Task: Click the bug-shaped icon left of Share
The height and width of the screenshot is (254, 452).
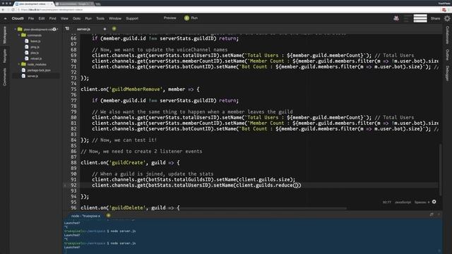Action: [x=396, y=18]
